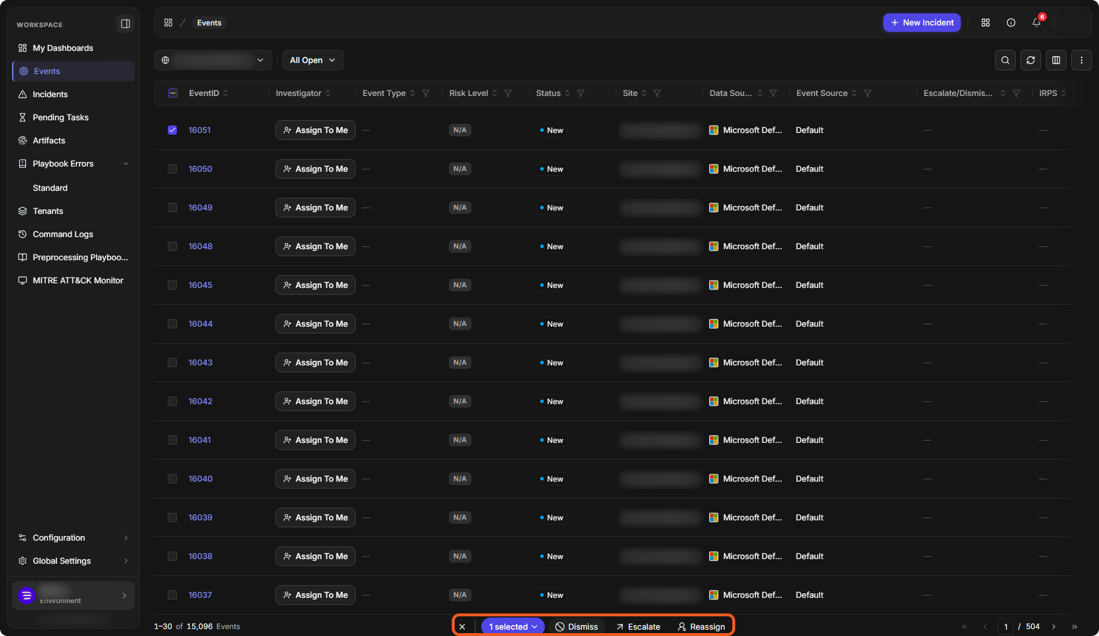Open column layout settings icon
Image resolution: width=1099 pixels, height=636 pixels.
coord(1056,60)
